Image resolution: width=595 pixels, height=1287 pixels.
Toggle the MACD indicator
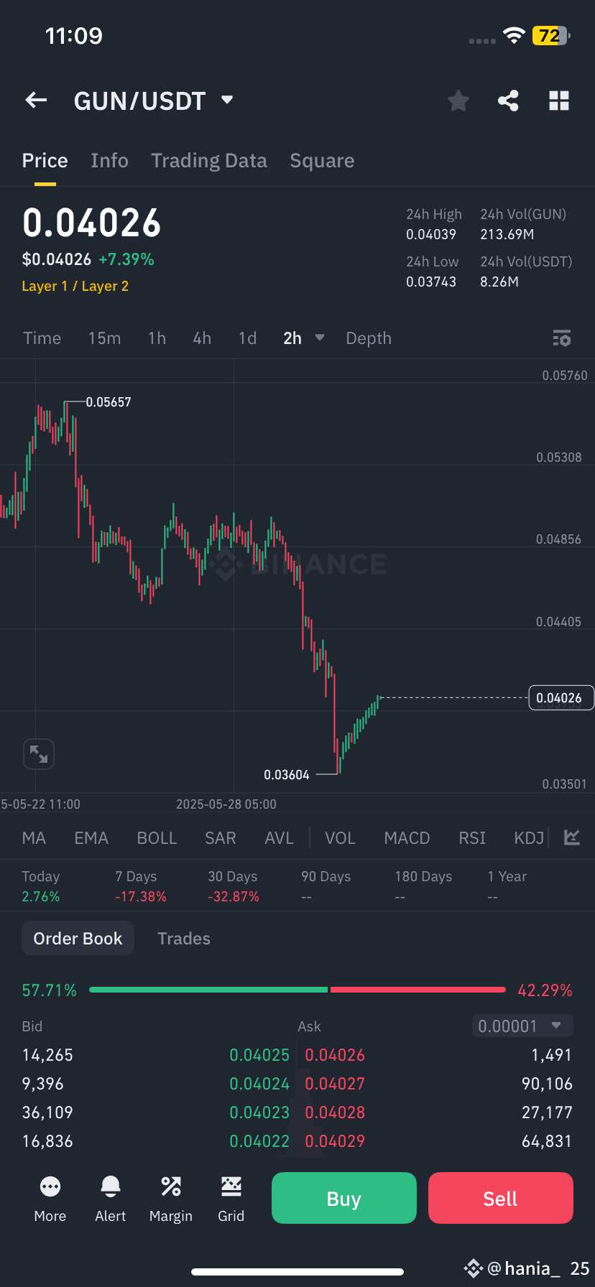(407, 838)
